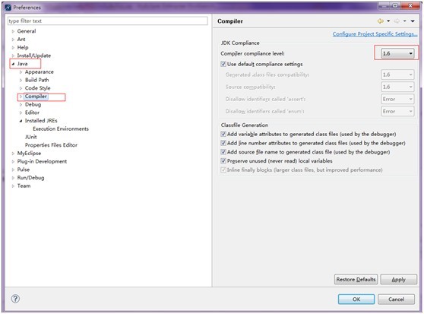Toggle Use default compliance settings checkbox
Viewport: 424px width, 314px height.
(223, 64)
